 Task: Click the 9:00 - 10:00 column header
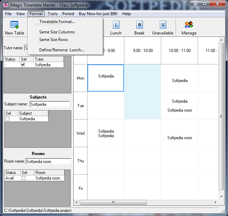(143, 51)
